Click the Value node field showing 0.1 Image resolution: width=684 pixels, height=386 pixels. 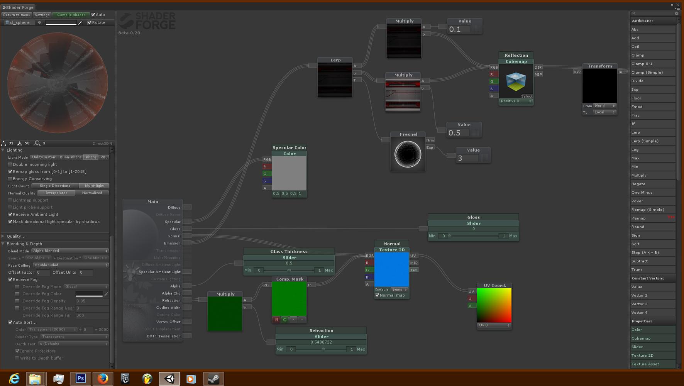[459, 29]
